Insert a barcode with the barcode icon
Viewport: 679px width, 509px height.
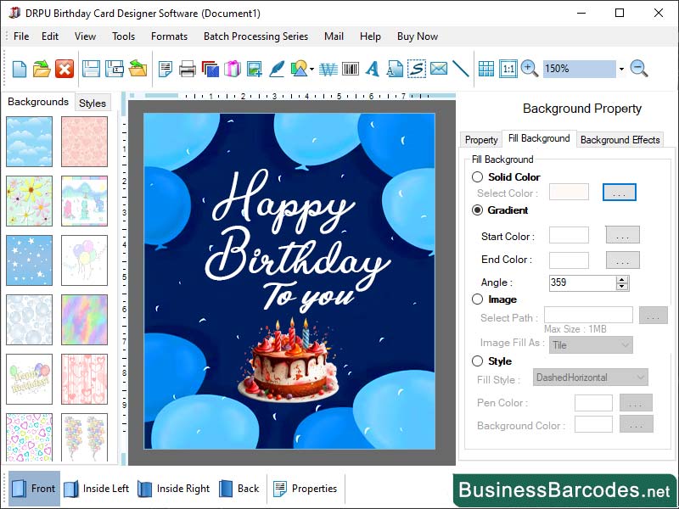[x=349, y=70]
